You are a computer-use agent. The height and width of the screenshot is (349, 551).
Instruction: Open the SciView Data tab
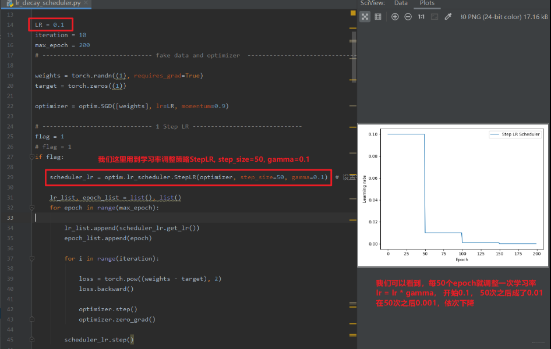pos(401,3)
